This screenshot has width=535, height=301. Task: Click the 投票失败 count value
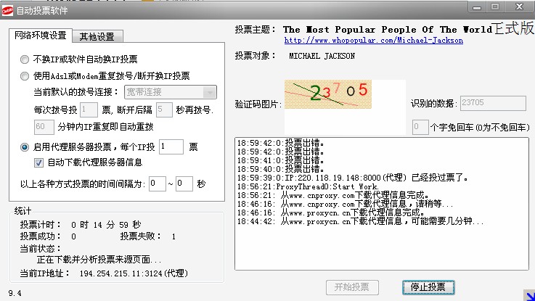173,236
